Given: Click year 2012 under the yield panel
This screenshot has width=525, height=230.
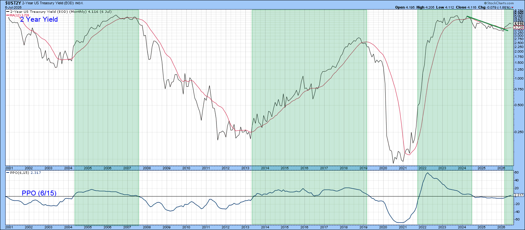Looking at the screenshot, I should click(226, 168).
